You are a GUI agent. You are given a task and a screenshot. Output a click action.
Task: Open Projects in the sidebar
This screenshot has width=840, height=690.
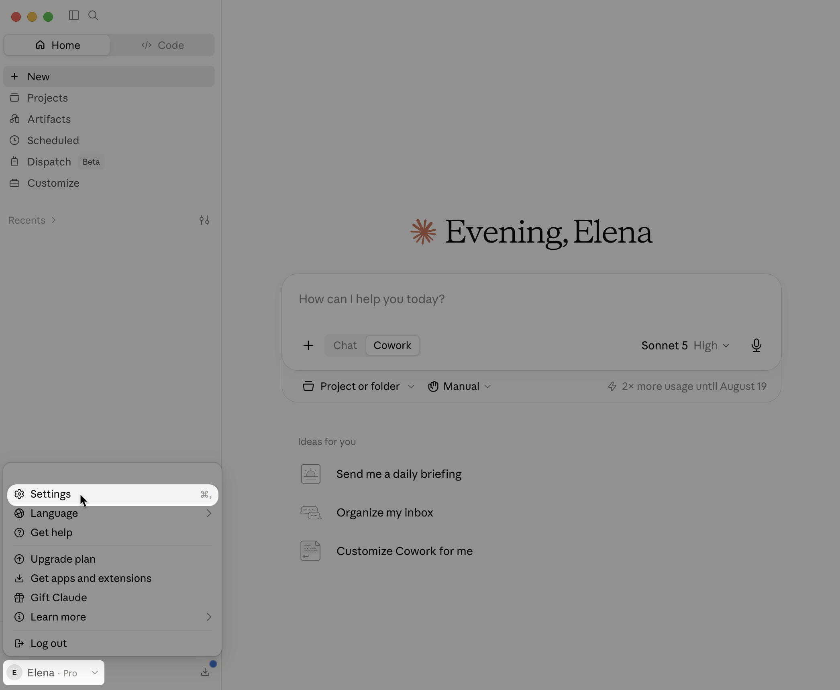[109, 98]
